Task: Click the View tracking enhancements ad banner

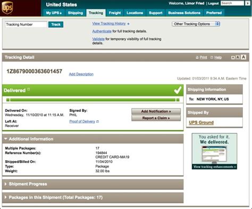Action: pos(214,151)
